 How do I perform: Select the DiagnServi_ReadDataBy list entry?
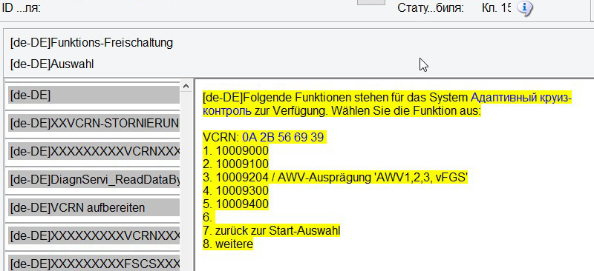coord(94,179)
